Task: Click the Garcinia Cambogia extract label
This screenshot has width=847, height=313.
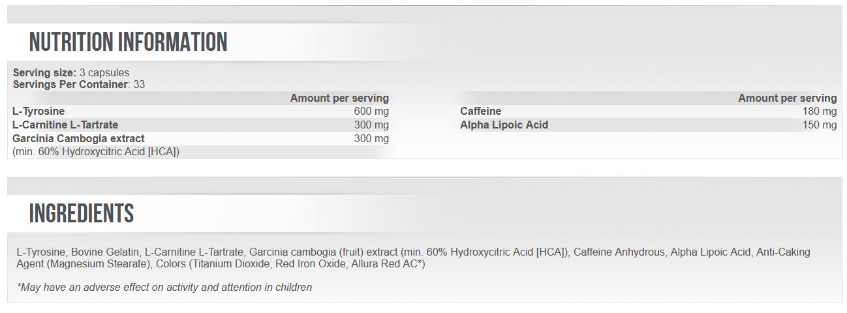Action: point(79,138)
